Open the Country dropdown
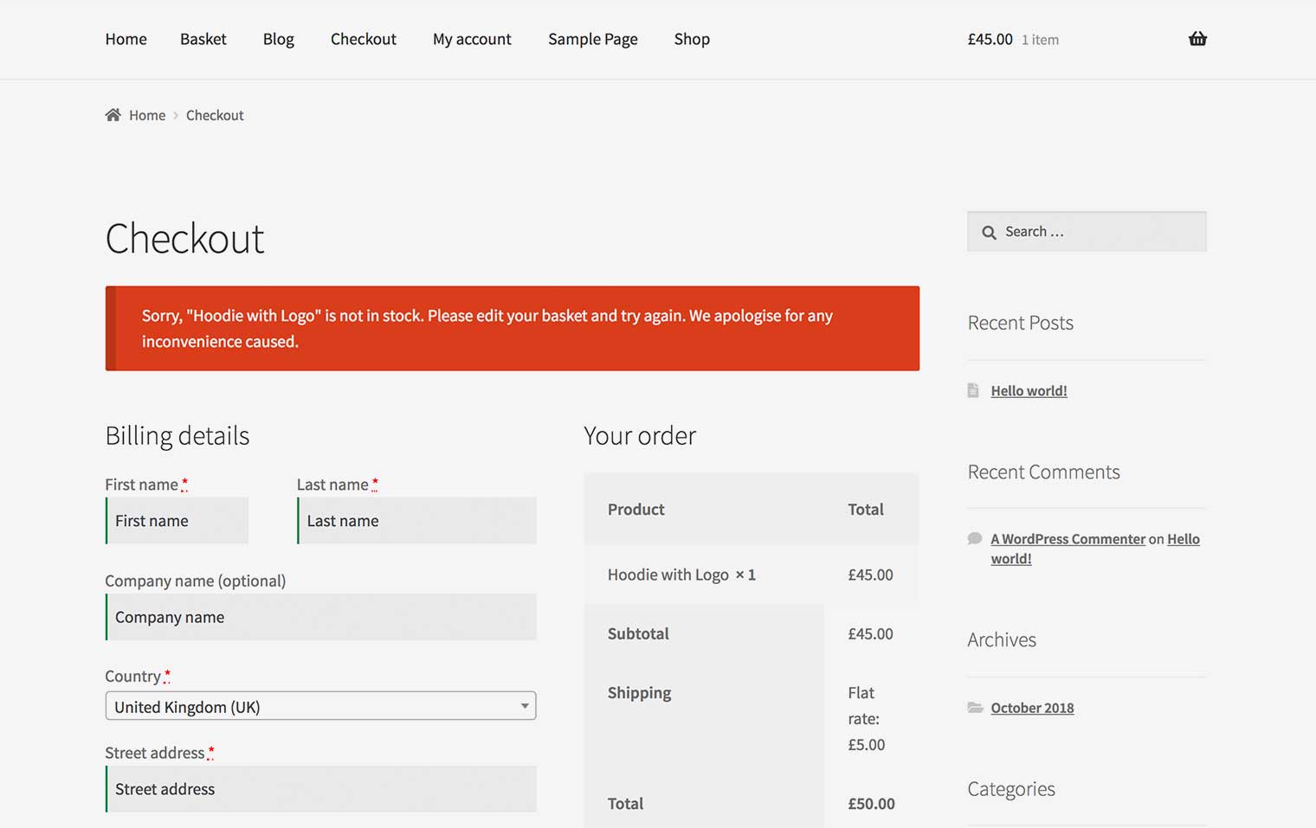The height and width of the screenshot is (828, 1316). click(320, 706)
